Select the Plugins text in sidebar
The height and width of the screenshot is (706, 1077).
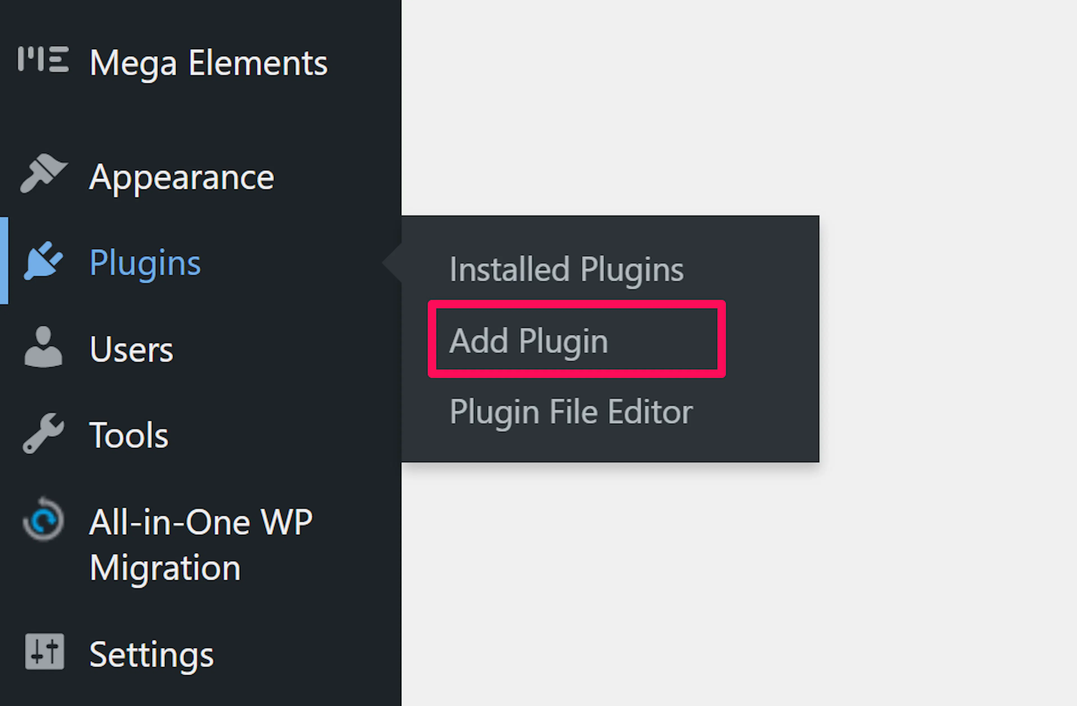tap(145, 263)
